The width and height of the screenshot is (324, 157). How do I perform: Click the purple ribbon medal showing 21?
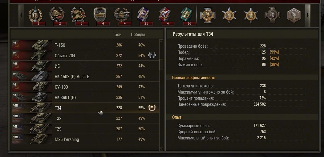coord(144,15)
